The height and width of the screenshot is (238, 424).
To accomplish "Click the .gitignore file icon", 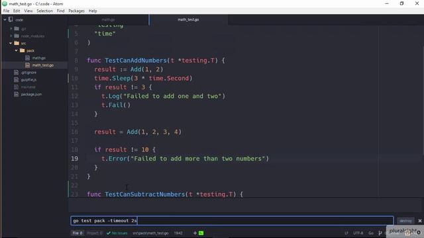I will point(16,72).
